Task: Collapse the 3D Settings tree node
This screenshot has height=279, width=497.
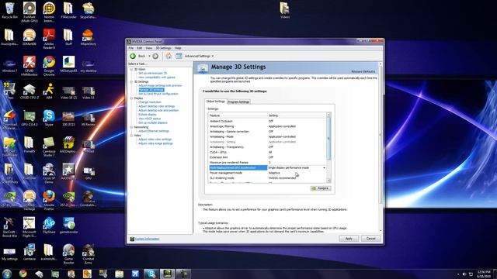Action: 131,81
